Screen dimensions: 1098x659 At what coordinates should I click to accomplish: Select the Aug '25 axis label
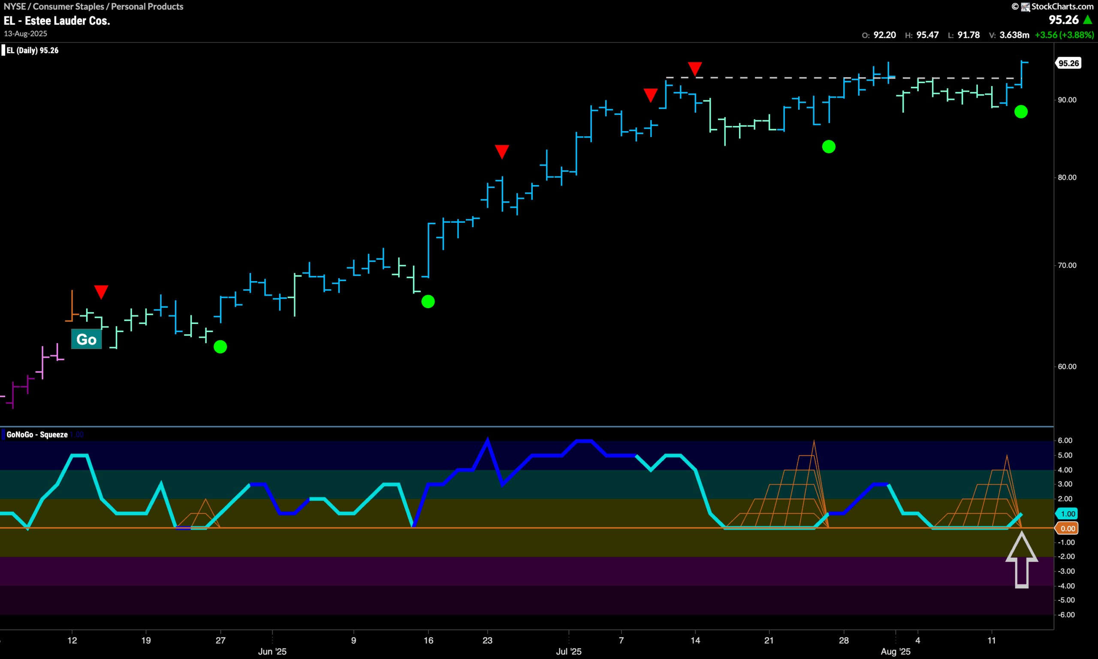click(x=895, y=651)
